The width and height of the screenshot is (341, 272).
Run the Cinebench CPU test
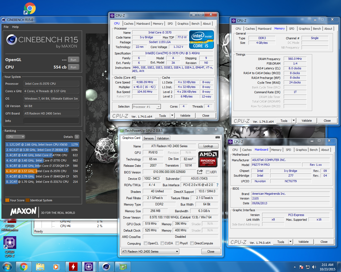point(73,67)
